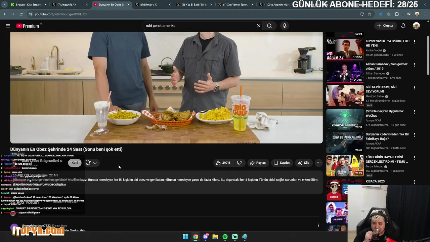Open File Explorer from taskbar
Image resolution: width=430 pixels, height=242 pixels.
point(215,237)
